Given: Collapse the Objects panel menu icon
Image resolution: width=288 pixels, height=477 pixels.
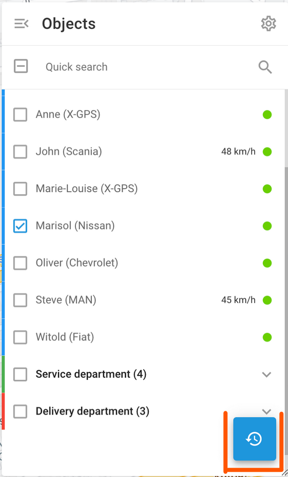Looking at the screenshot, I should 21,24.
